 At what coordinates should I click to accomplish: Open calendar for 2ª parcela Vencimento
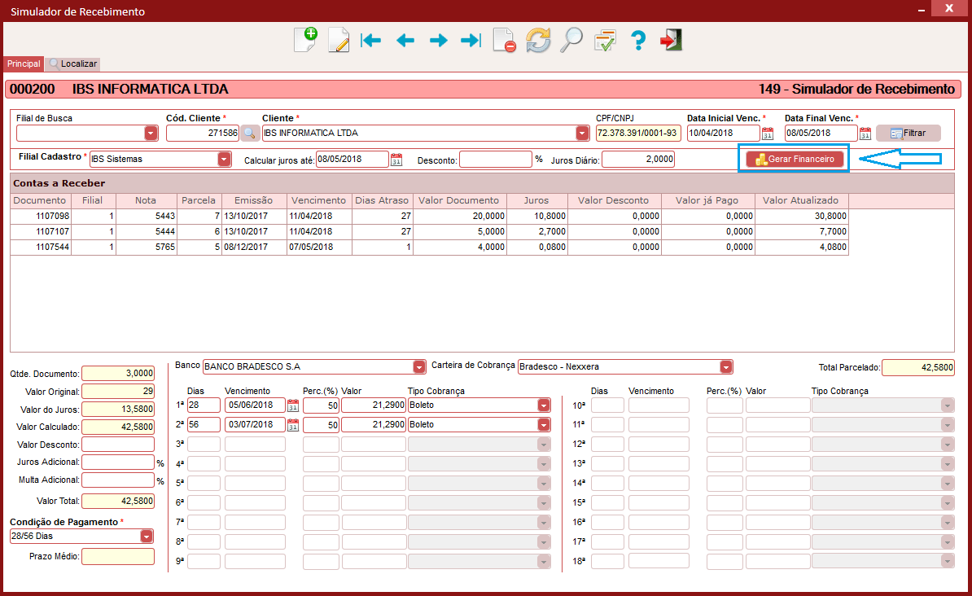(293, 426)
